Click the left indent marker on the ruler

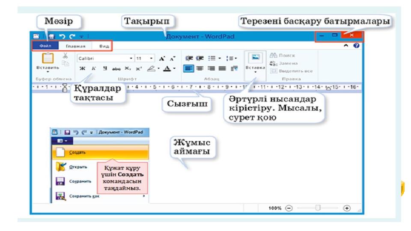(65, 88)
